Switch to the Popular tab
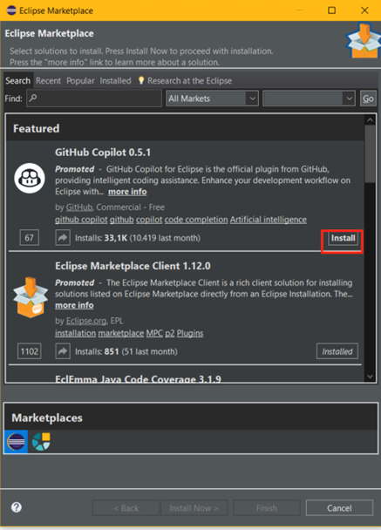 (x=80, y=81)
